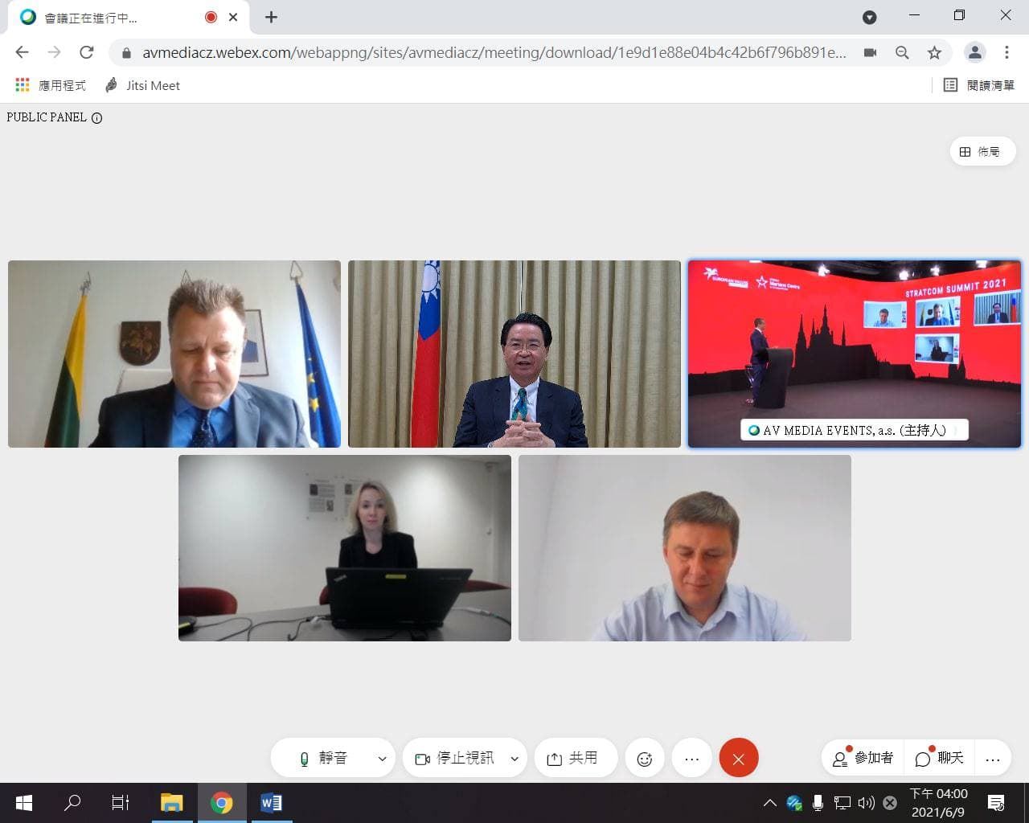Leave the meeting with the red X button
The height and width of the screenshot is (823, 1029).
click(739, 757)
